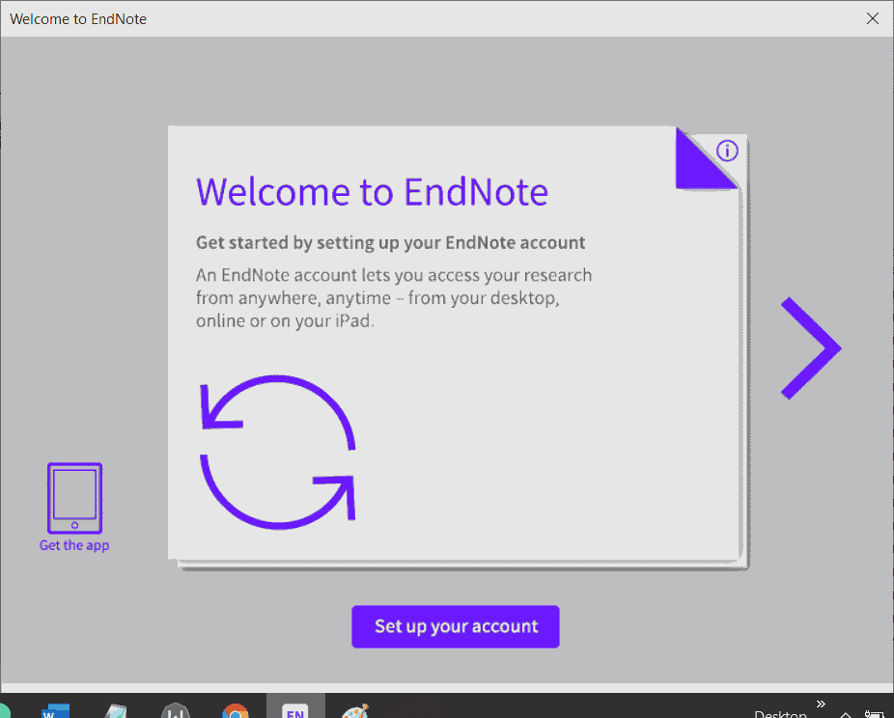Expand the taskbar toolbar overflow chevron
The width and height of the screenshot is (894, 718).
821,704
